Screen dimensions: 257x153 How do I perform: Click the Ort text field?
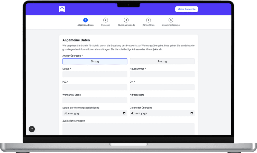pyautogui.click(x=162, y=87)
